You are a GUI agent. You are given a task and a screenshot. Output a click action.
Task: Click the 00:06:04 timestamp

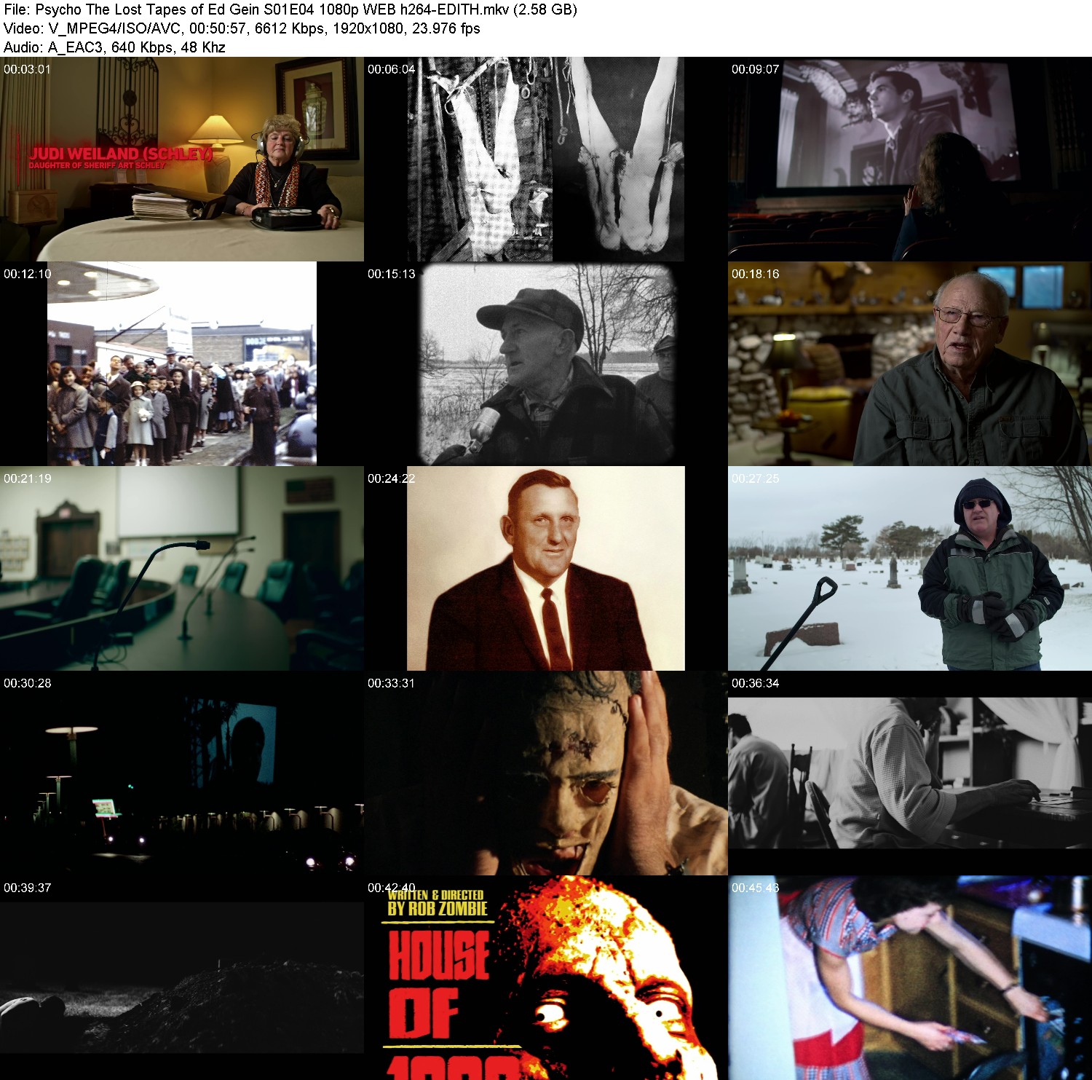[x=391, y=69]
